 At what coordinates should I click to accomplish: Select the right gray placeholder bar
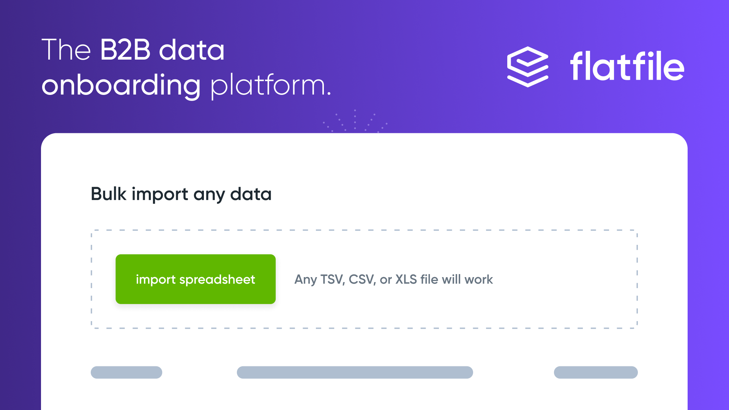pos(595,372)
